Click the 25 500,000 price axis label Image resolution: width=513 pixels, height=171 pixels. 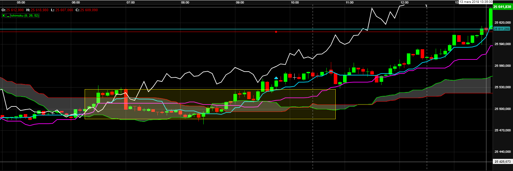click(503, 109)
